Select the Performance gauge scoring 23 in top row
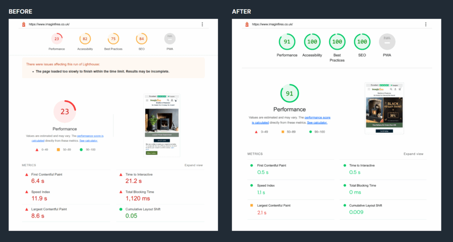This screenshot has width=453, height=242. click(x=57, y=39)
